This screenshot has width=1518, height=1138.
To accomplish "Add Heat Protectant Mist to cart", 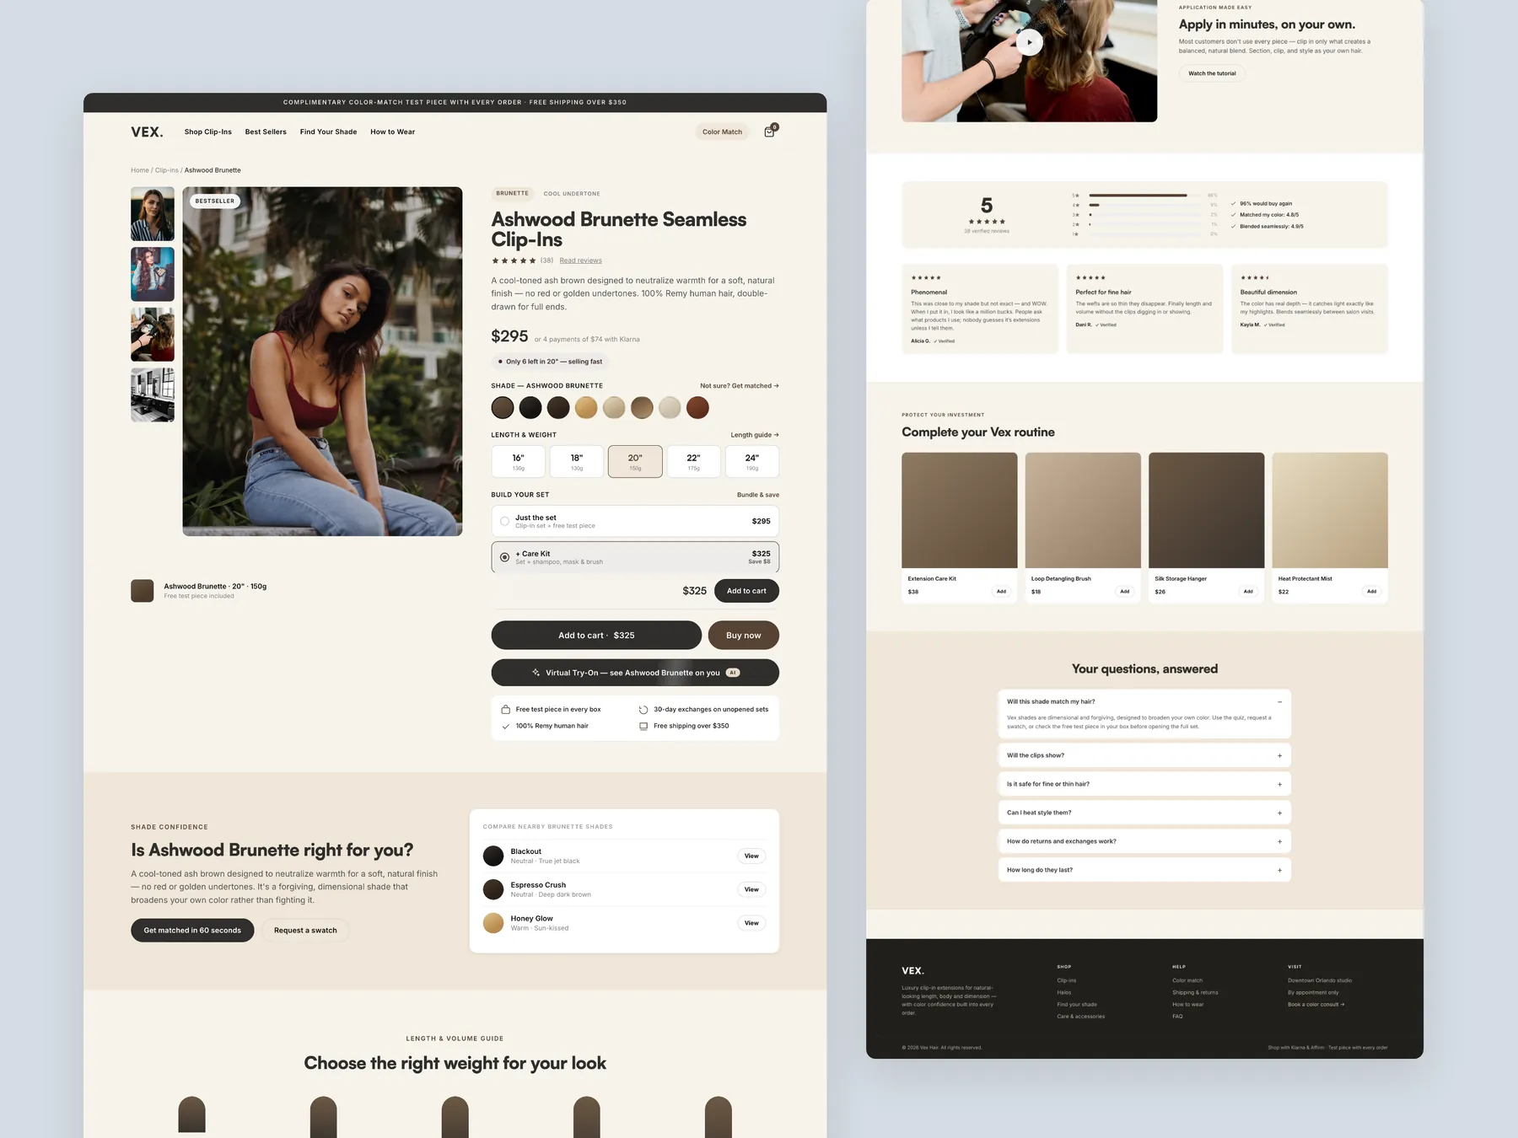I will pos(1371,592).
